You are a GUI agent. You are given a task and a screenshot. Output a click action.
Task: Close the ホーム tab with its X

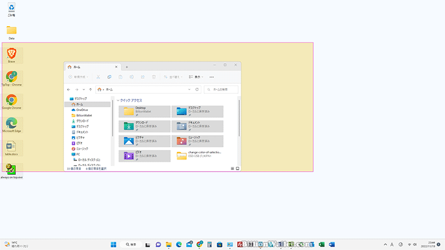(x=116, y=67)
